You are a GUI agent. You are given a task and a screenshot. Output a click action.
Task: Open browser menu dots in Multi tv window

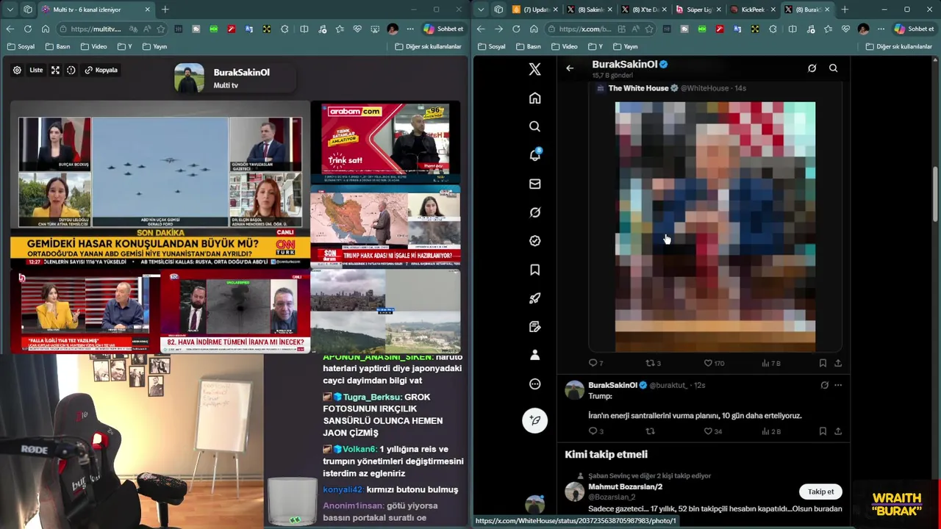click(x=410, y=29)
